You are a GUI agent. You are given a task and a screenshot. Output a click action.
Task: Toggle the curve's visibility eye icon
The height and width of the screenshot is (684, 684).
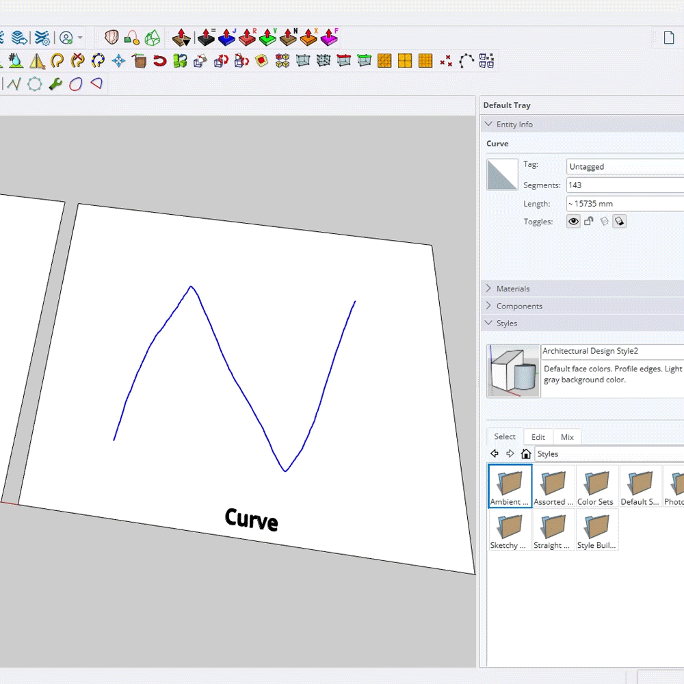(573, 222)
